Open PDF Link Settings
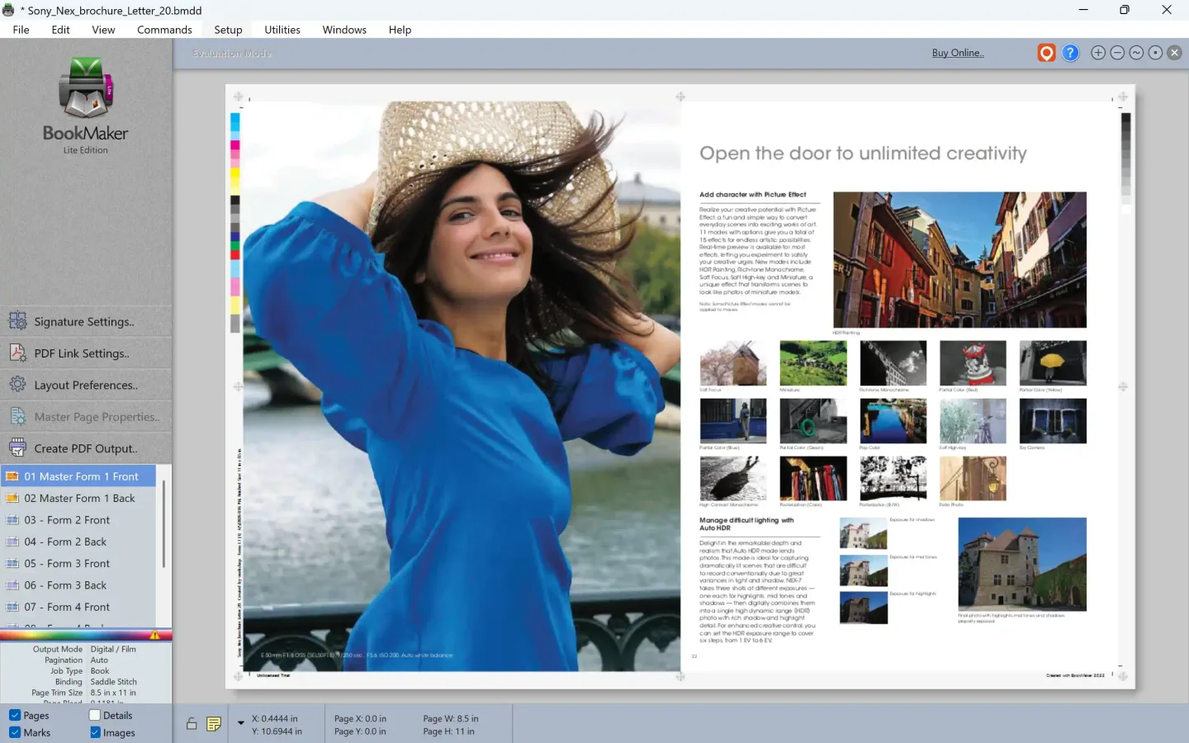The image size is (1189, 743). coord(86,353)
